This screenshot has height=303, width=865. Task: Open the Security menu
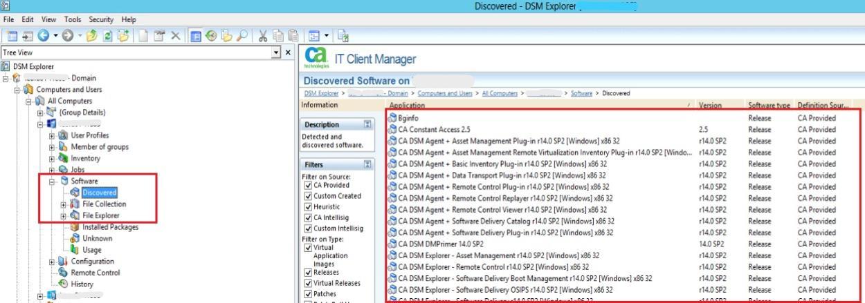102,19
